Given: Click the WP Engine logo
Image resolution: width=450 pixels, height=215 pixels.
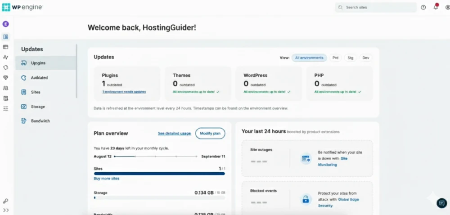Looking at the screenshot, I should [22, 7].
